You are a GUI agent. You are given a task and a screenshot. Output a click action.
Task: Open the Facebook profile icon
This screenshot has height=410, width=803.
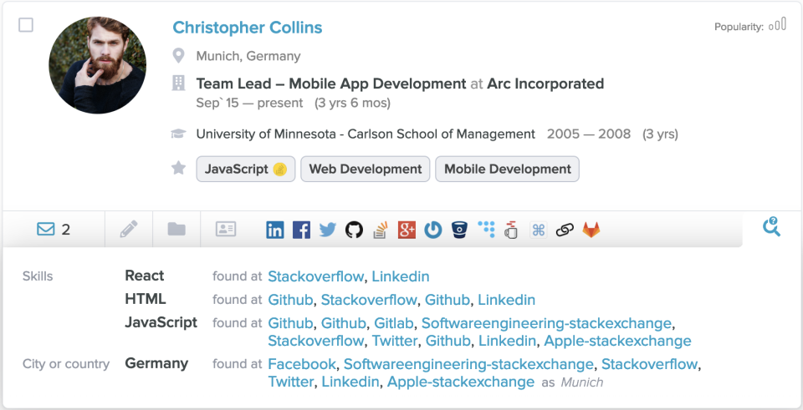coord(301,230)
